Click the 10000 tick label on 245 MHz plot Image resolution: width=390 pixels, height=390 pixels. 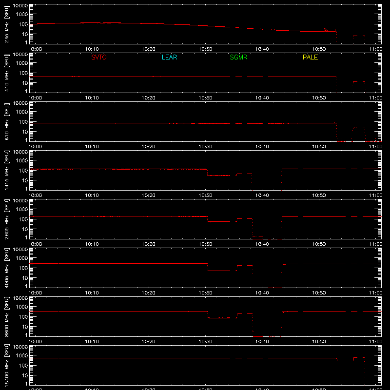point(20,6)
